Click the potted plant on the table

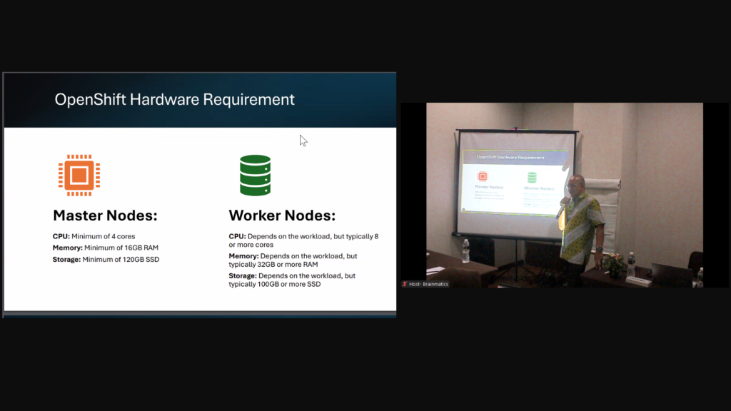pyautogui.click(x=614, y=264)
